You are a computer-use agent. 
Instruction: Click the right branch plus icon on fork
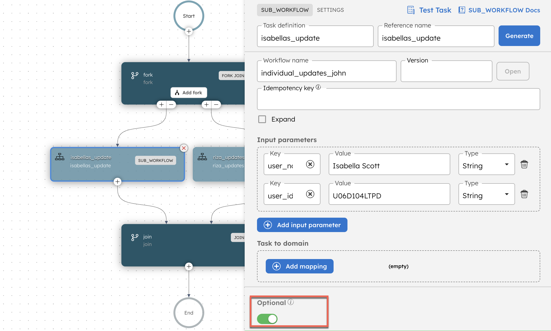coord(207,105)
